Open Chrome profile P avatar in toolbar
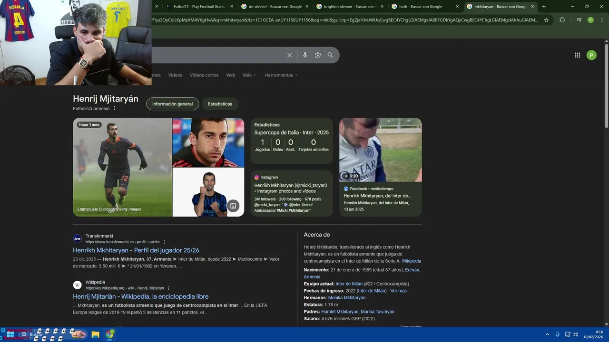Image resolution: width=609 pixels, height=342 pixels. (x=590, y=20)
